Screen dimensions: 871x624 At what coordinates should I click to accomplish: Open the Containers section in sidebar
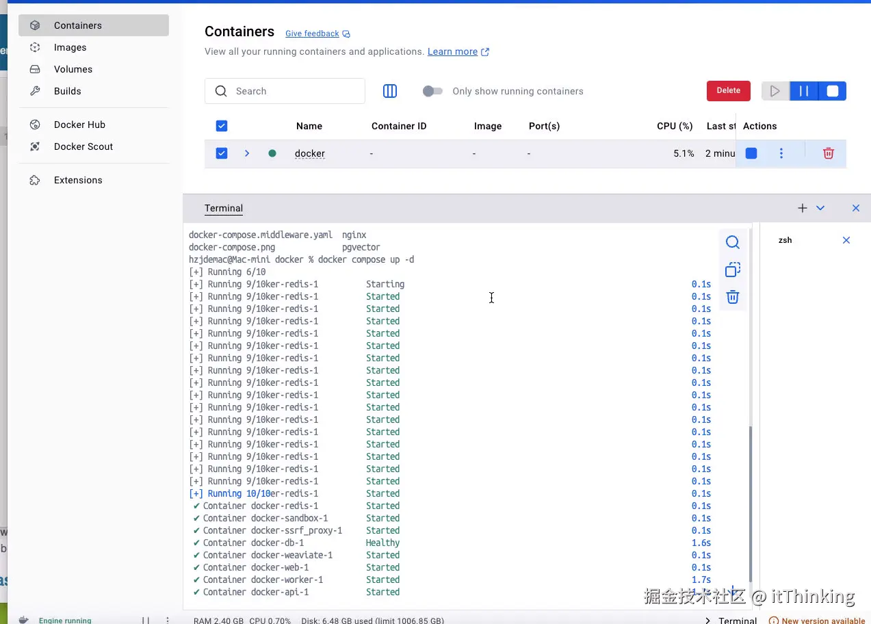(x=94, y=25)
